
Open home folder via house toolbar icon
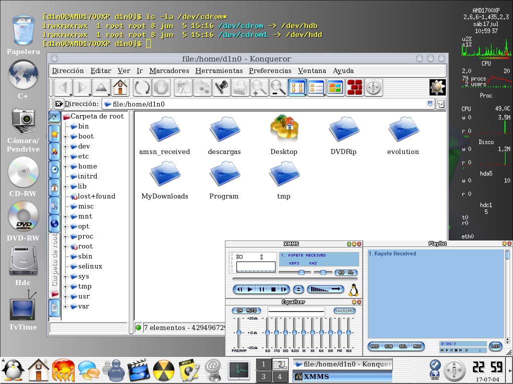[120, 87]
